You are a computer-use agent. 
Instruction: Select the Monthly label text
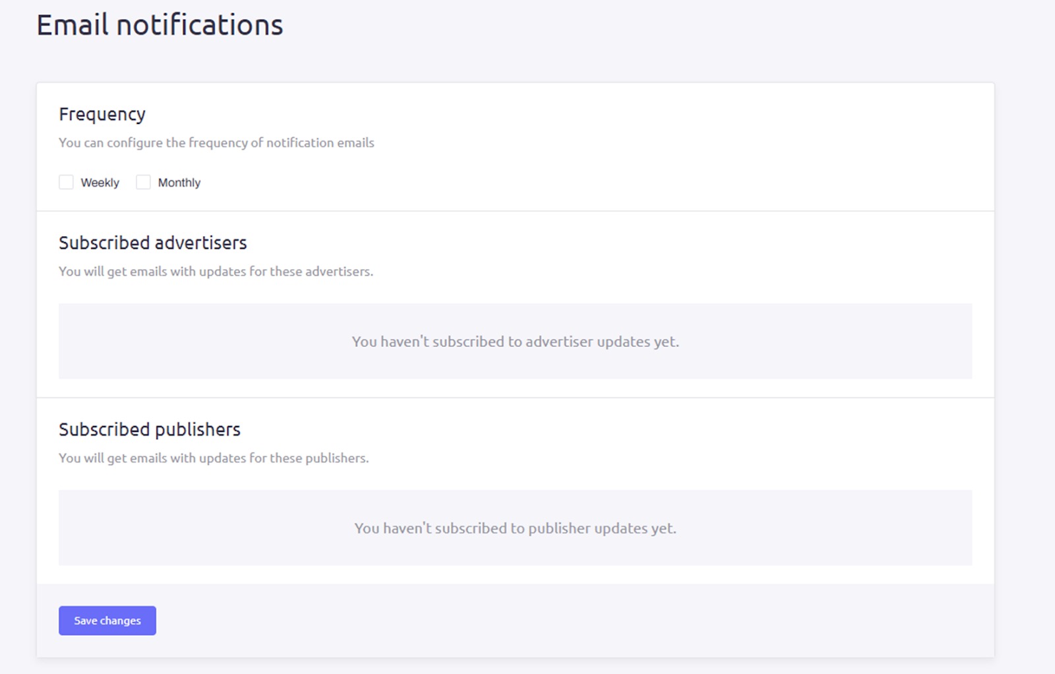pyautogui.click(x=179, y=182)
